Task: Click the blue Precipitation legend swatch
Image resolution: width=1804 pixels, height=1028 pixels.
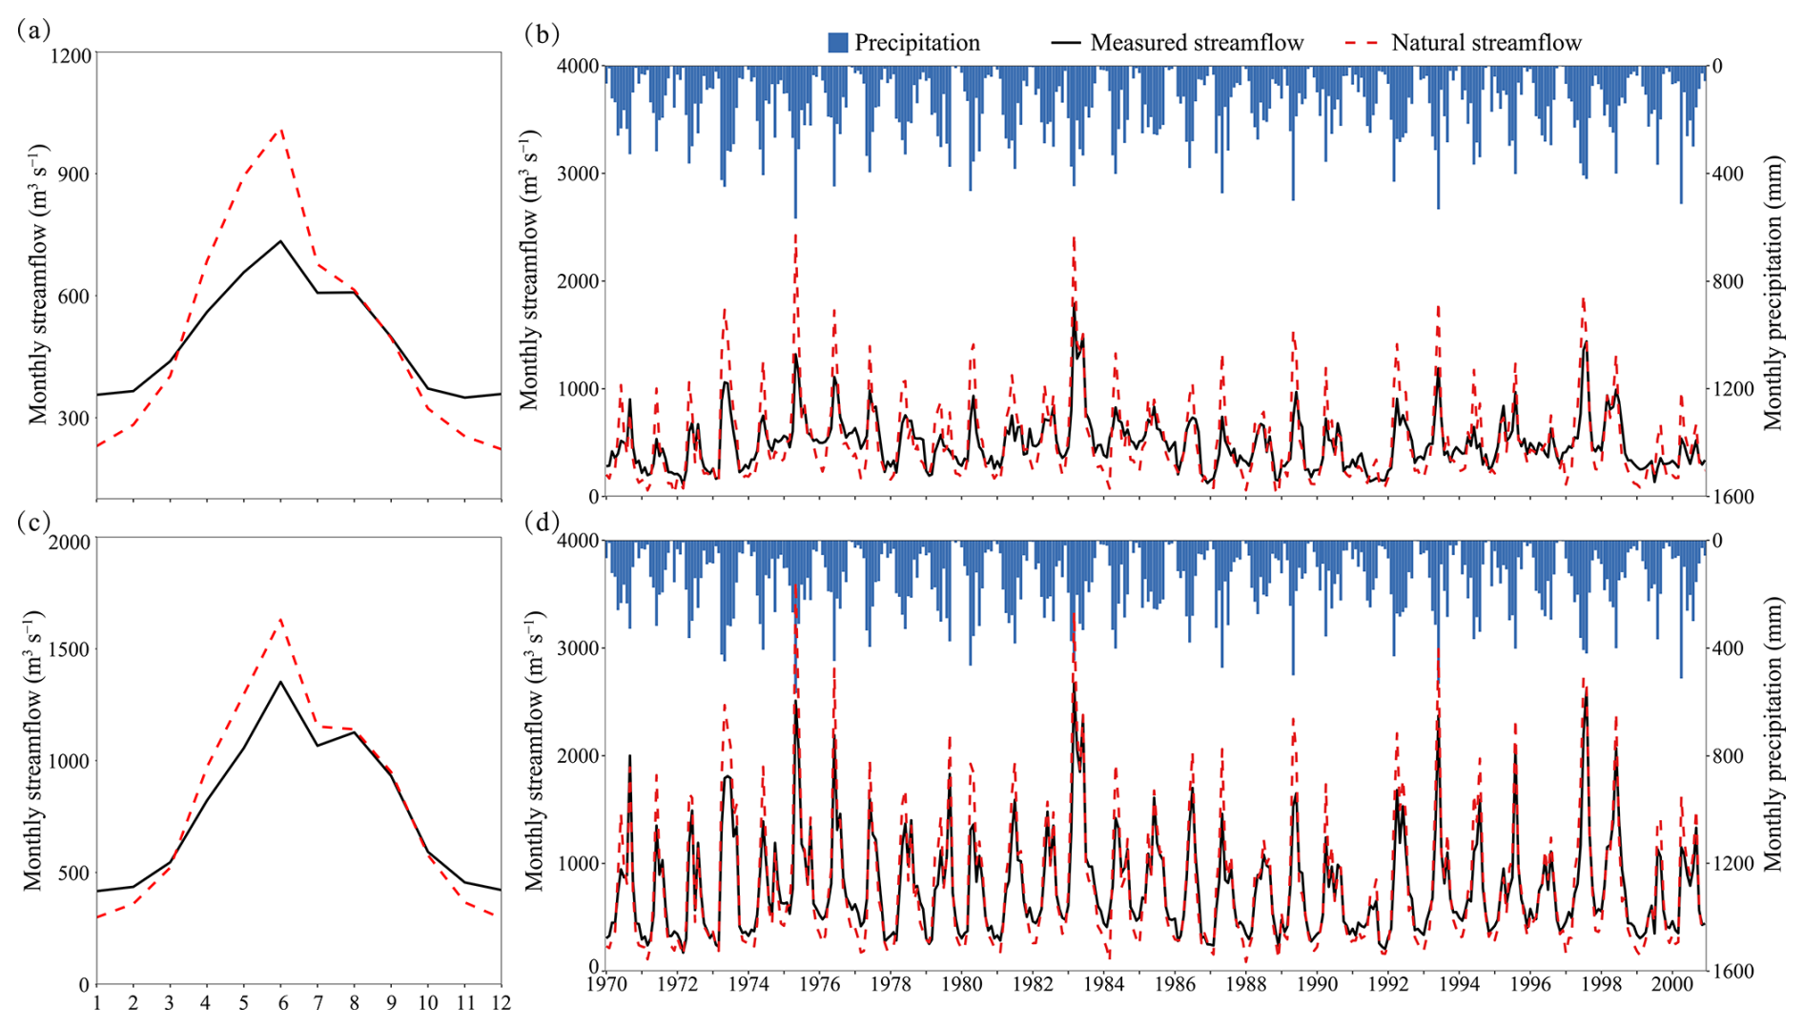Action: (837, 43)
